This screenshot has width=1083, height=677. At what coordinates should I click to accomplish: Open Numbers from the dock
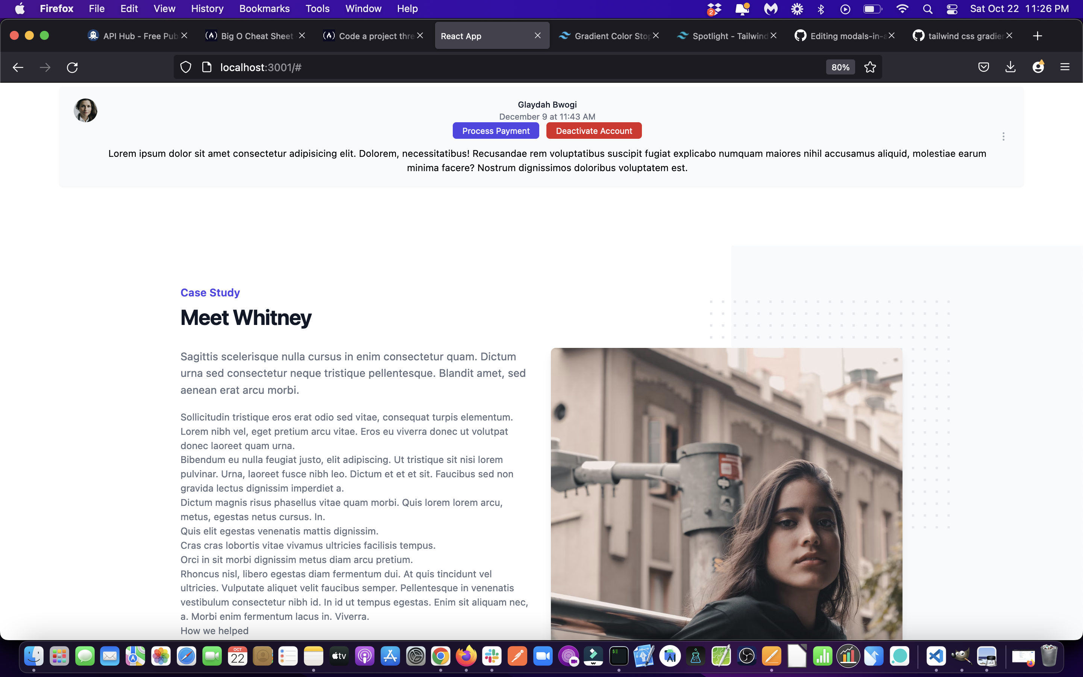click(x=822, y=656)
